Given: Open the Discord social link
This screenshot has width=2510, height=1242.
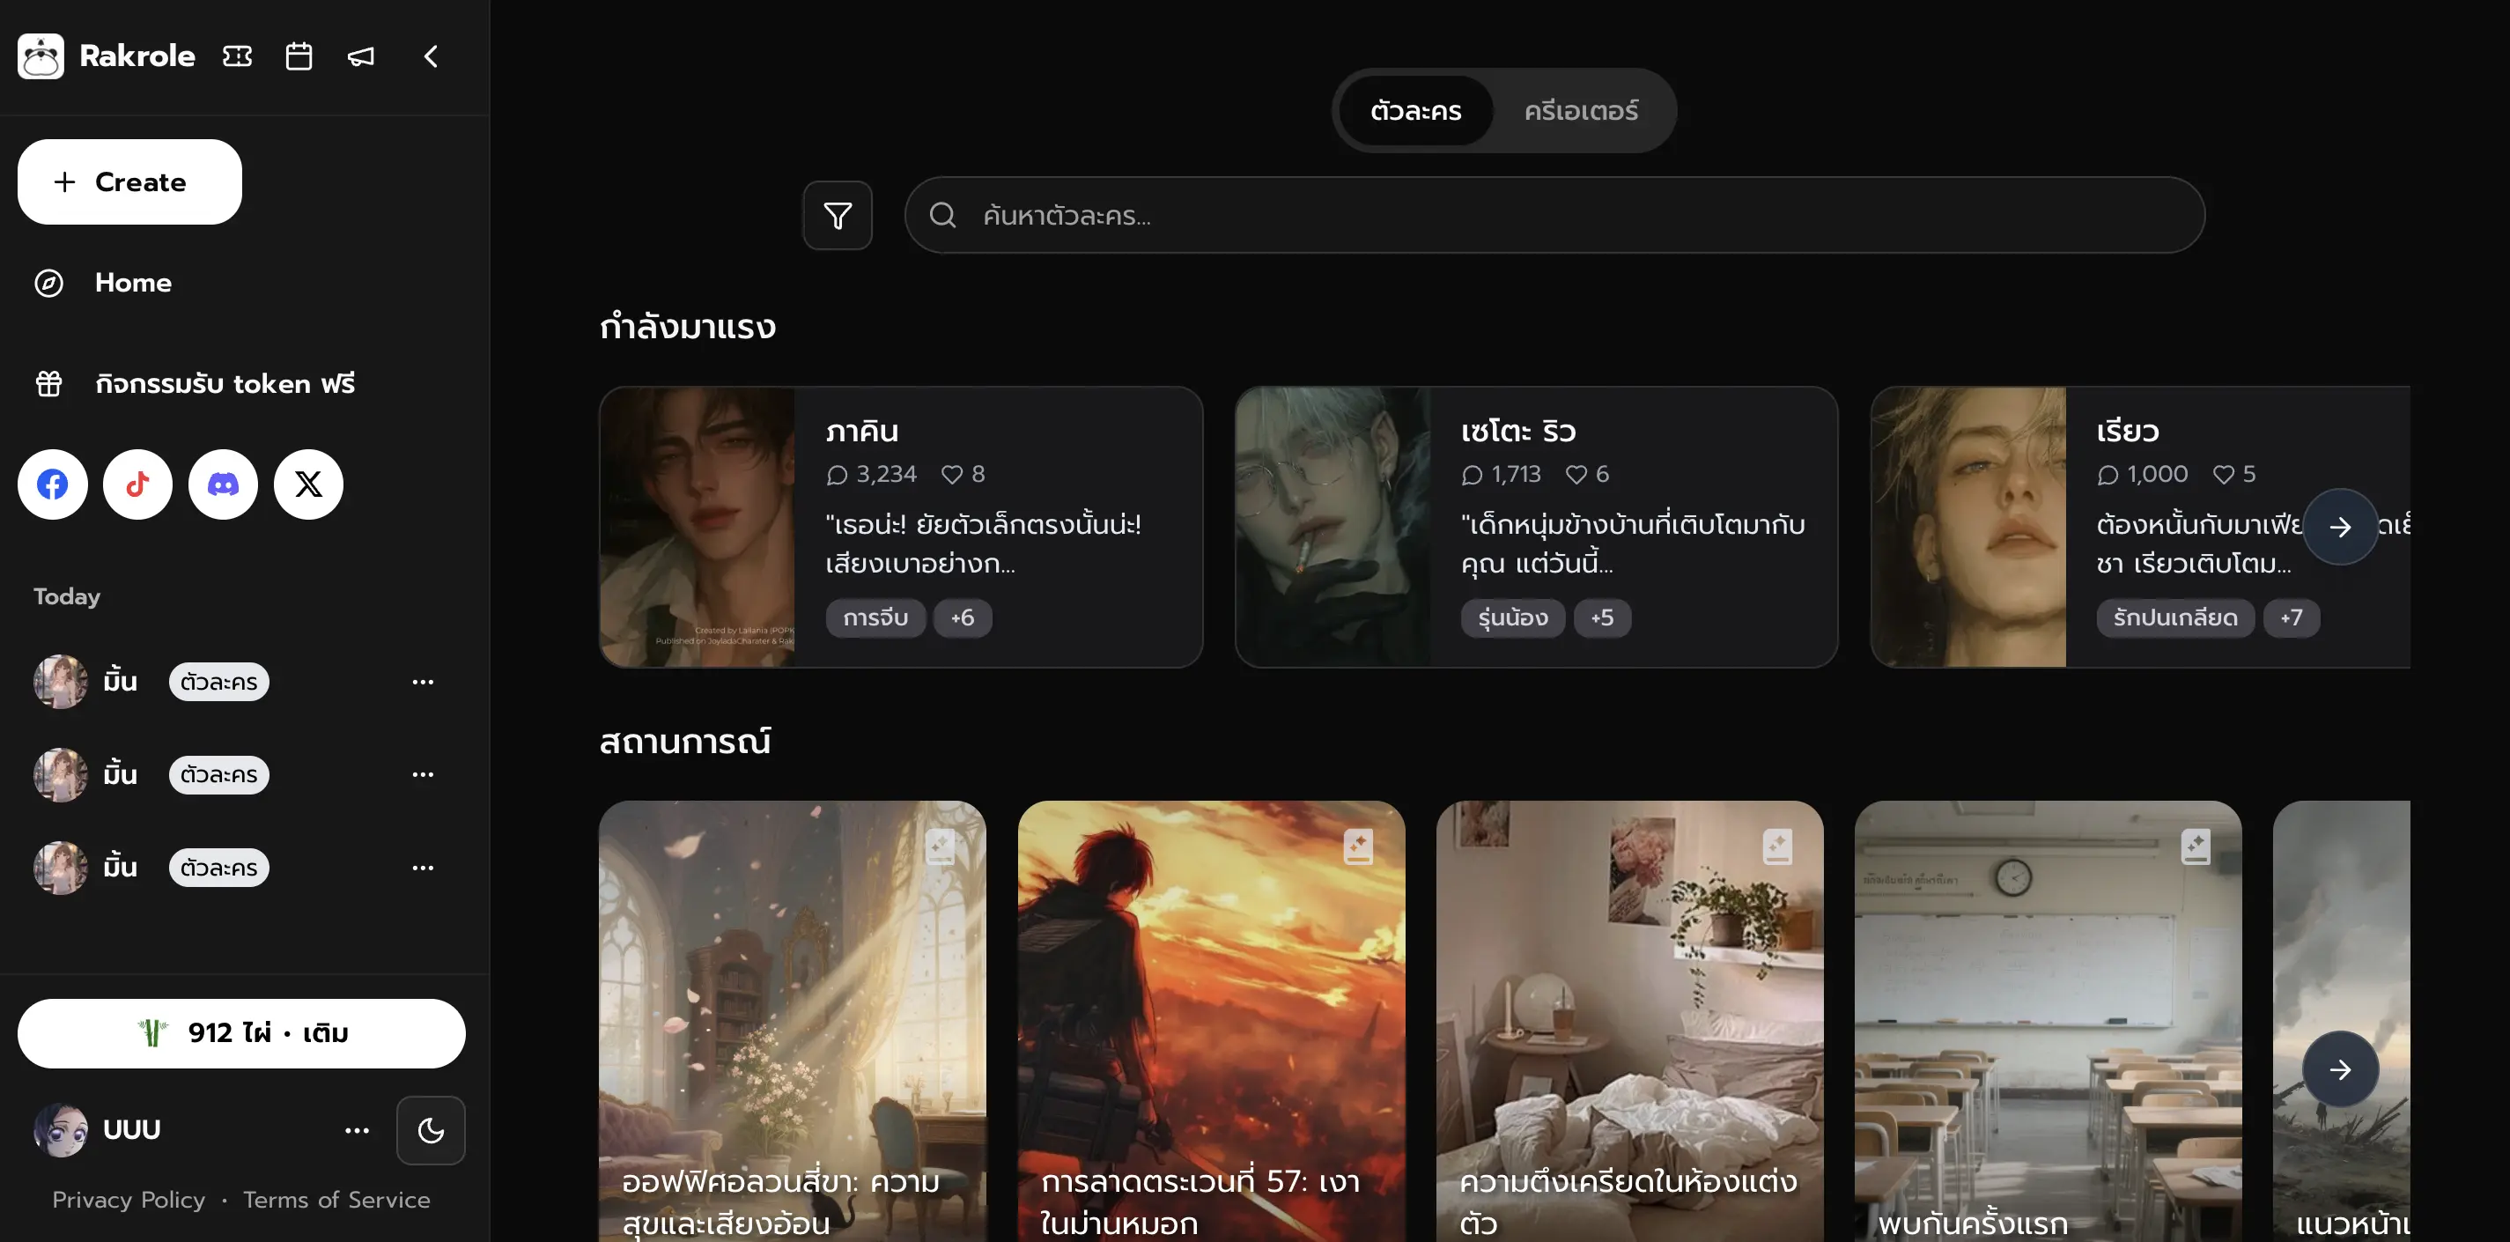Looking at the screenshot, I should (223, 484).
